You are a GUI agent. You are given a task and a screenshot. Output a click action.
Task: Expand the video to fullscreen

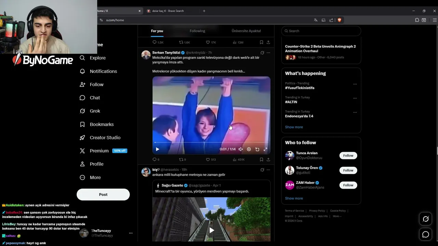pos(265,149)
